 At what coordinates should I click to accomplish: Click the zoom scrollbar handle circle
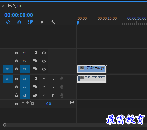click(x=5, y=125)
